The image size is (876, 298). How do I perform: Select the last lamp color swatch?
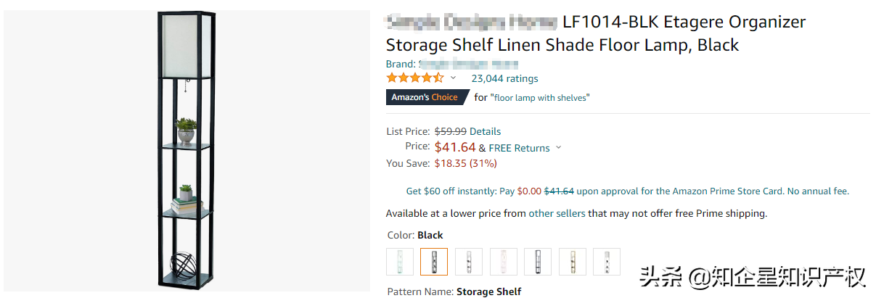607,262
